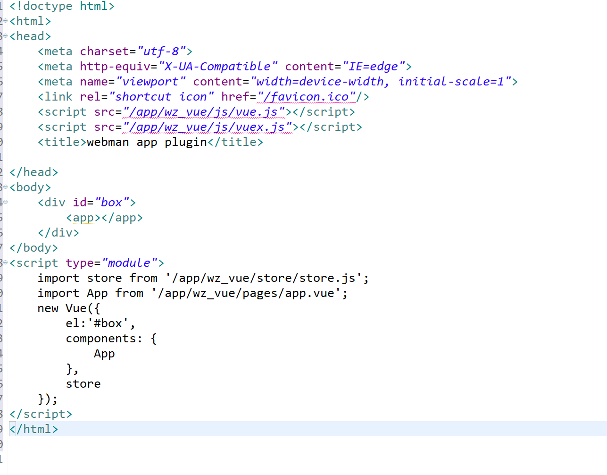Click the standalone store property line
This screenshot has height=475, width=607.
pyautogui.click(x=83, y=384)
